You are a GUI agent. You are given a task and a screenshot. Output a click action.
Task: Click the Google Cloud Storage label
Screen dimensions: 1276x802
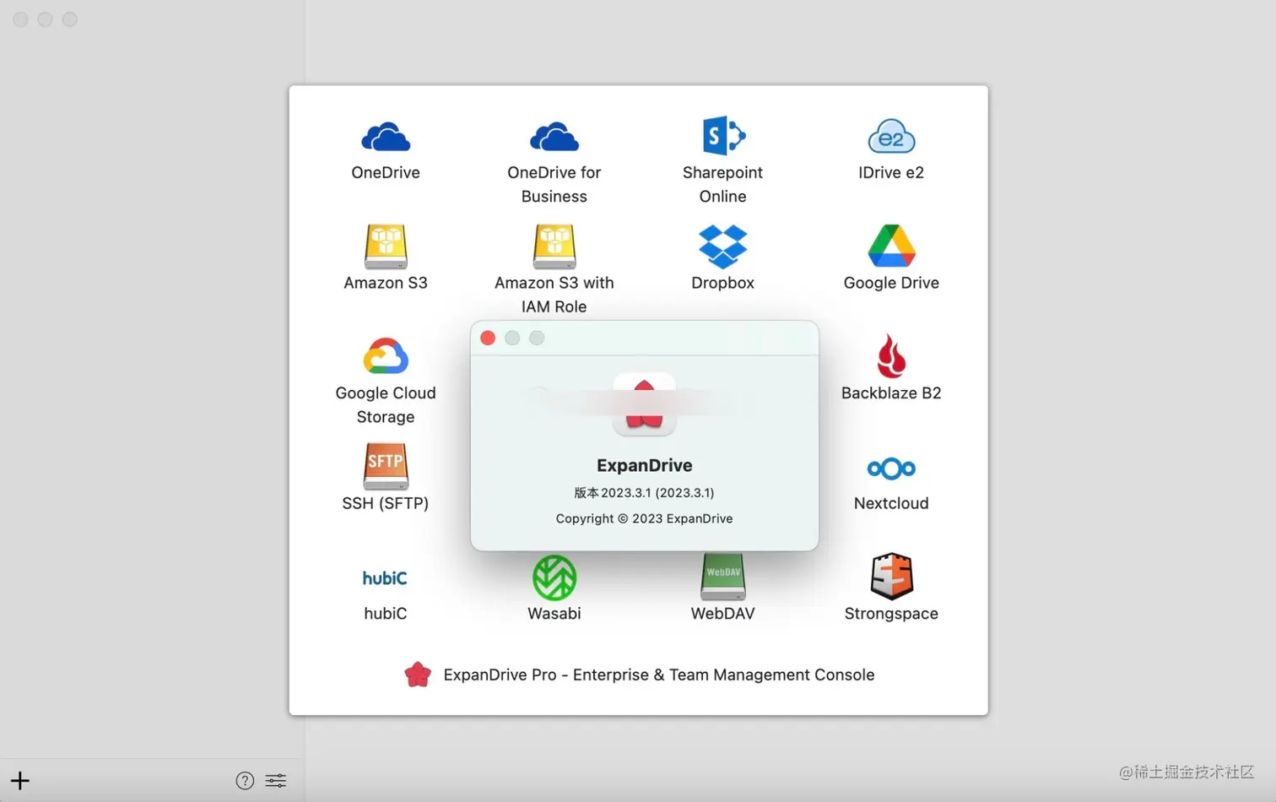pyautogui.click(x=386, y=404)
